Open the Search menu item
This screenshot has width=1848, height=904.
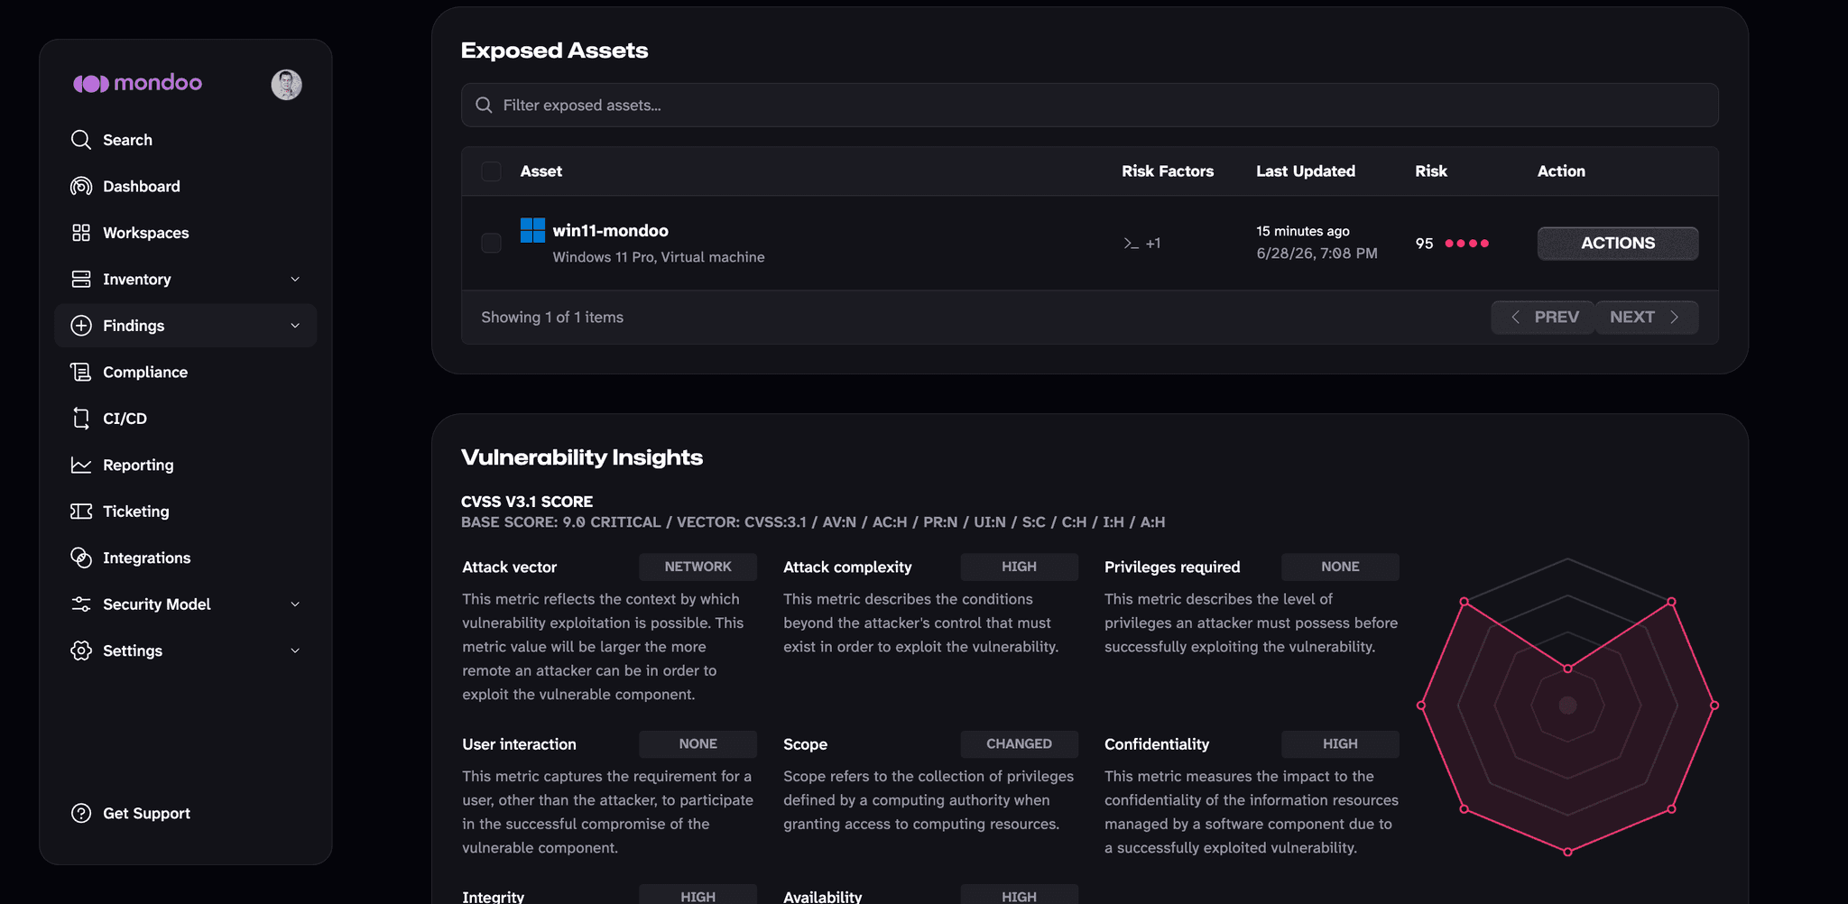click(x=186, y=140)
